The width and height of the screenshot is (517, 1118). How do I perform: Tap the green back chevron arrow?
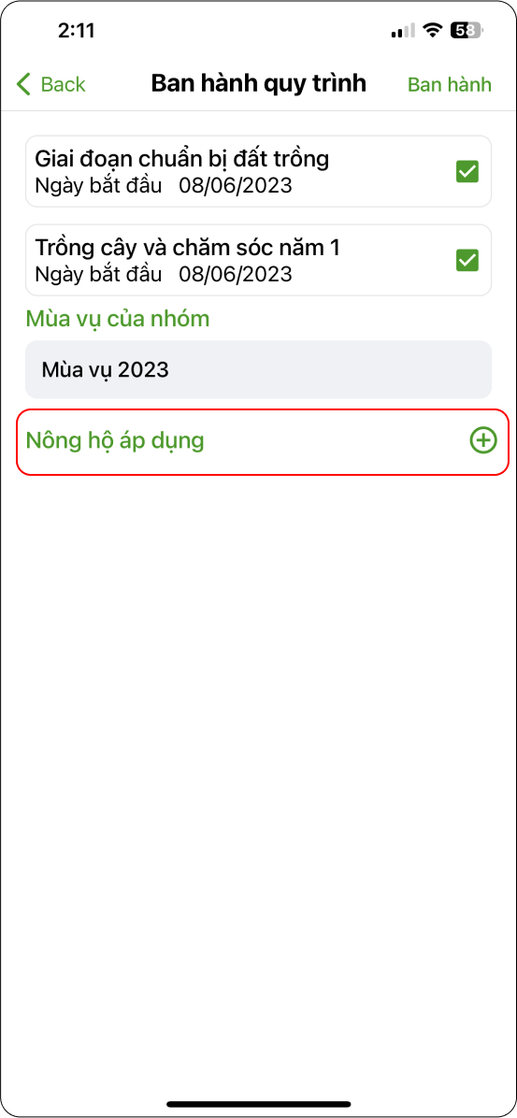pyautogui.click(x=23, y=84)
